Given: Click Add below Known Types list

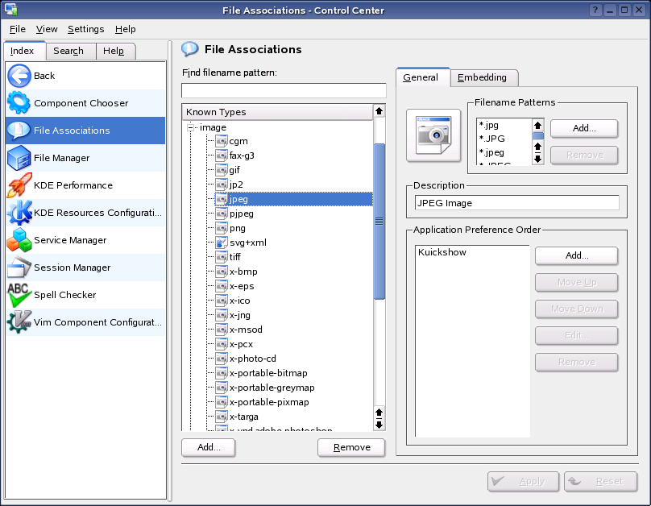Looking at the screenshot, I should pos(209,447).
